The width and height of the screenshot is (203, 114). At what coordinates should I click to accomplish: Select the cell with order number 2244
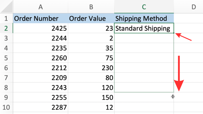coord(40,38)
